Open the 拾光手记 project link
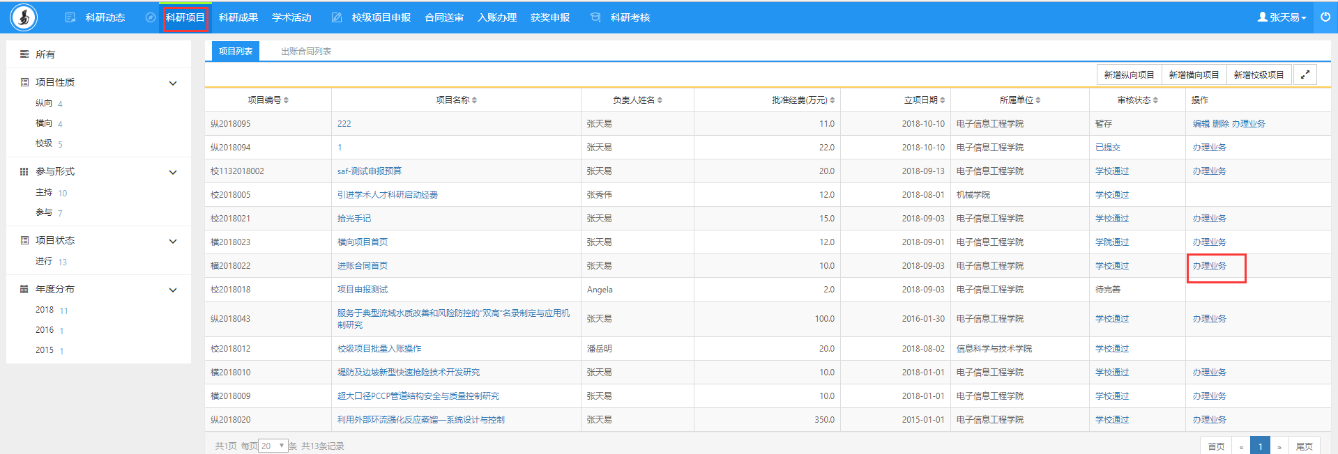The width and height of the screenshot is (1338, 454). click(x=354, y=219)
